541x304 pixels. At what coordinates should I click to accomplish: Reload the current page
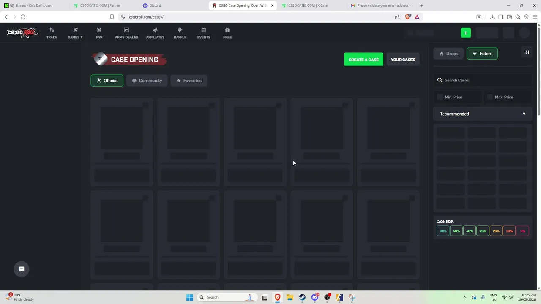pos(23,17)
